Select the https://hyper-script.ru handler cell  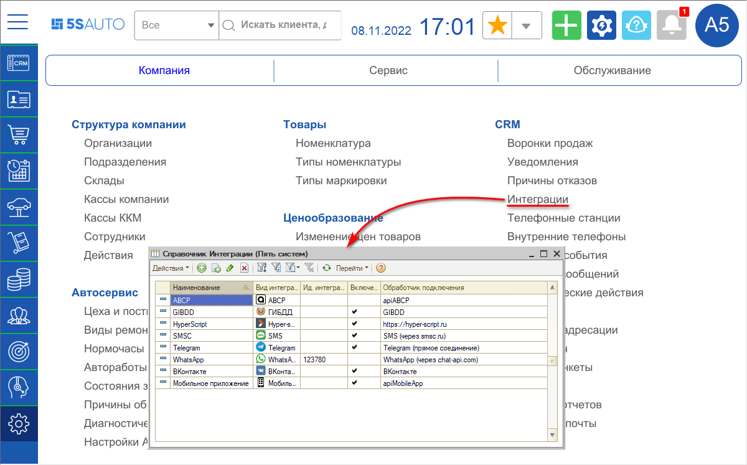pyautogui.click(x=464, y=324)
